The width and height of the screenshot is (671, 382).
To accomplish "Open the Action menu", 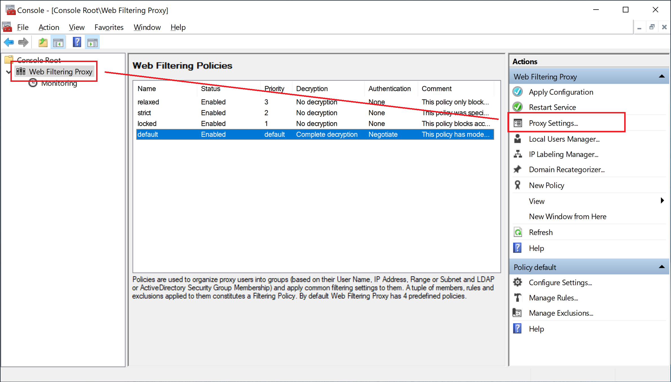I will click(49, 27).
